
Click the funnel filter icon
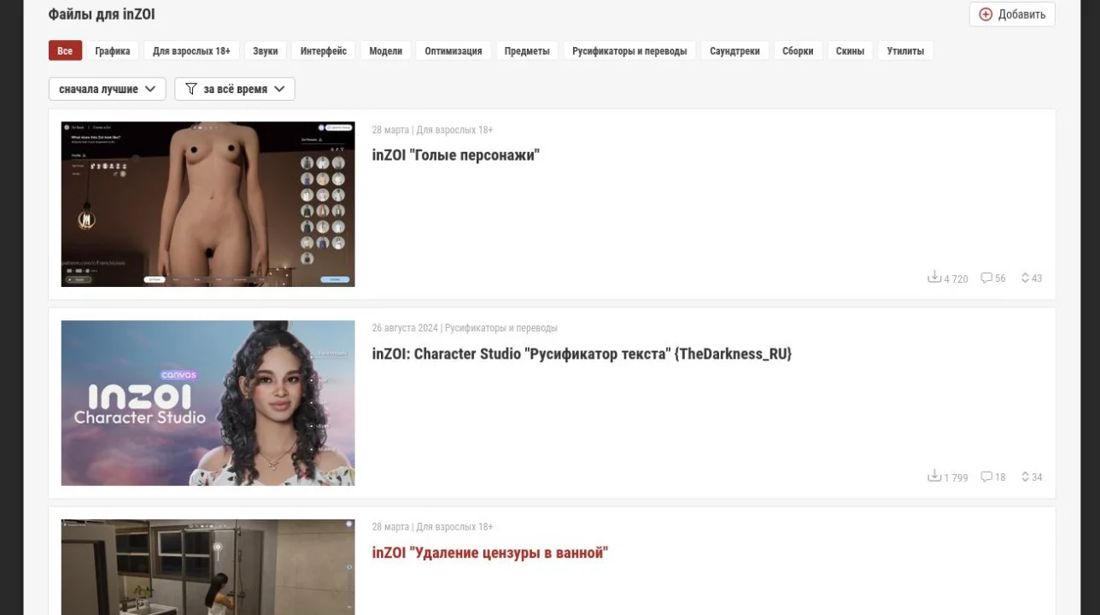(x=190, y=89)
